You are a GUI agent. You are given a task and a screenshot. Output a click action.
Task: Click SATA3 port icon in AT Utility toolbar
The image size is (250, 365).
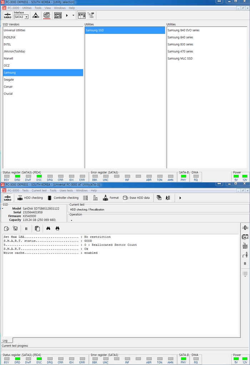[7, 198]
